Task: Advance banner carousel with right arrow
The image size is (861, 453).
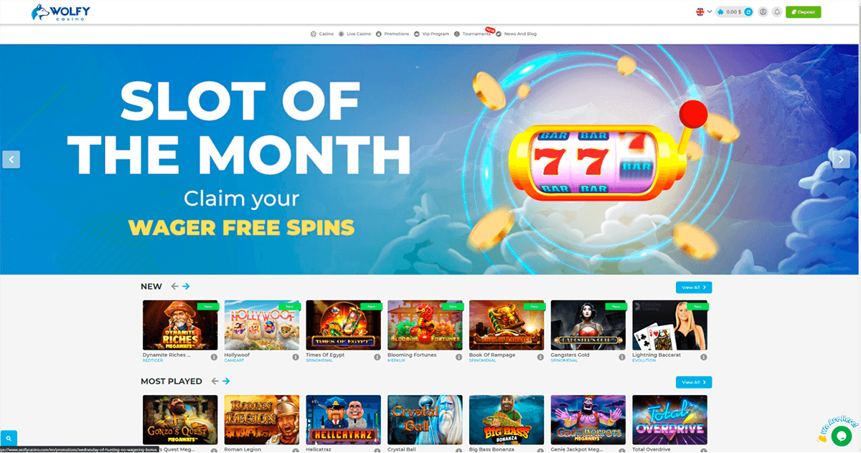Action: [x=842, y=160]
